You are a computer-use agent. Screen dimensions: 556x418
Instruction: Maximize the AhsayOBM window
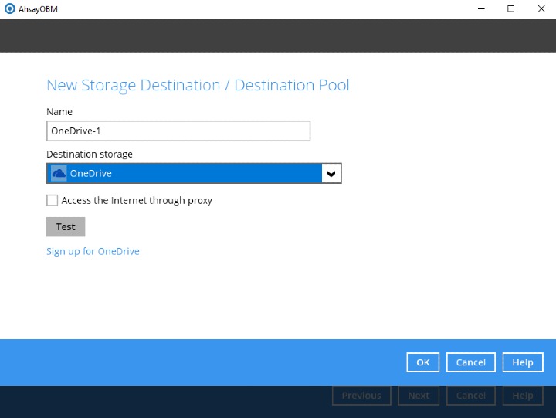point(510,9)
